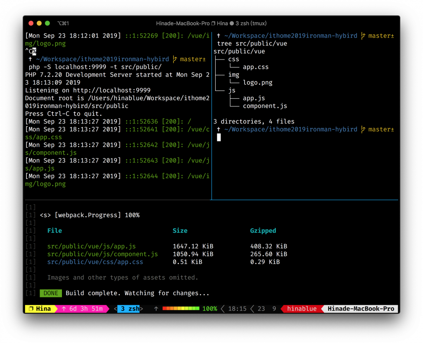Click the window title 'Hinade-MacBook-Pro Hina 3 zsh (tmux)'
423x344 pixels.
(x=211, y=24)
